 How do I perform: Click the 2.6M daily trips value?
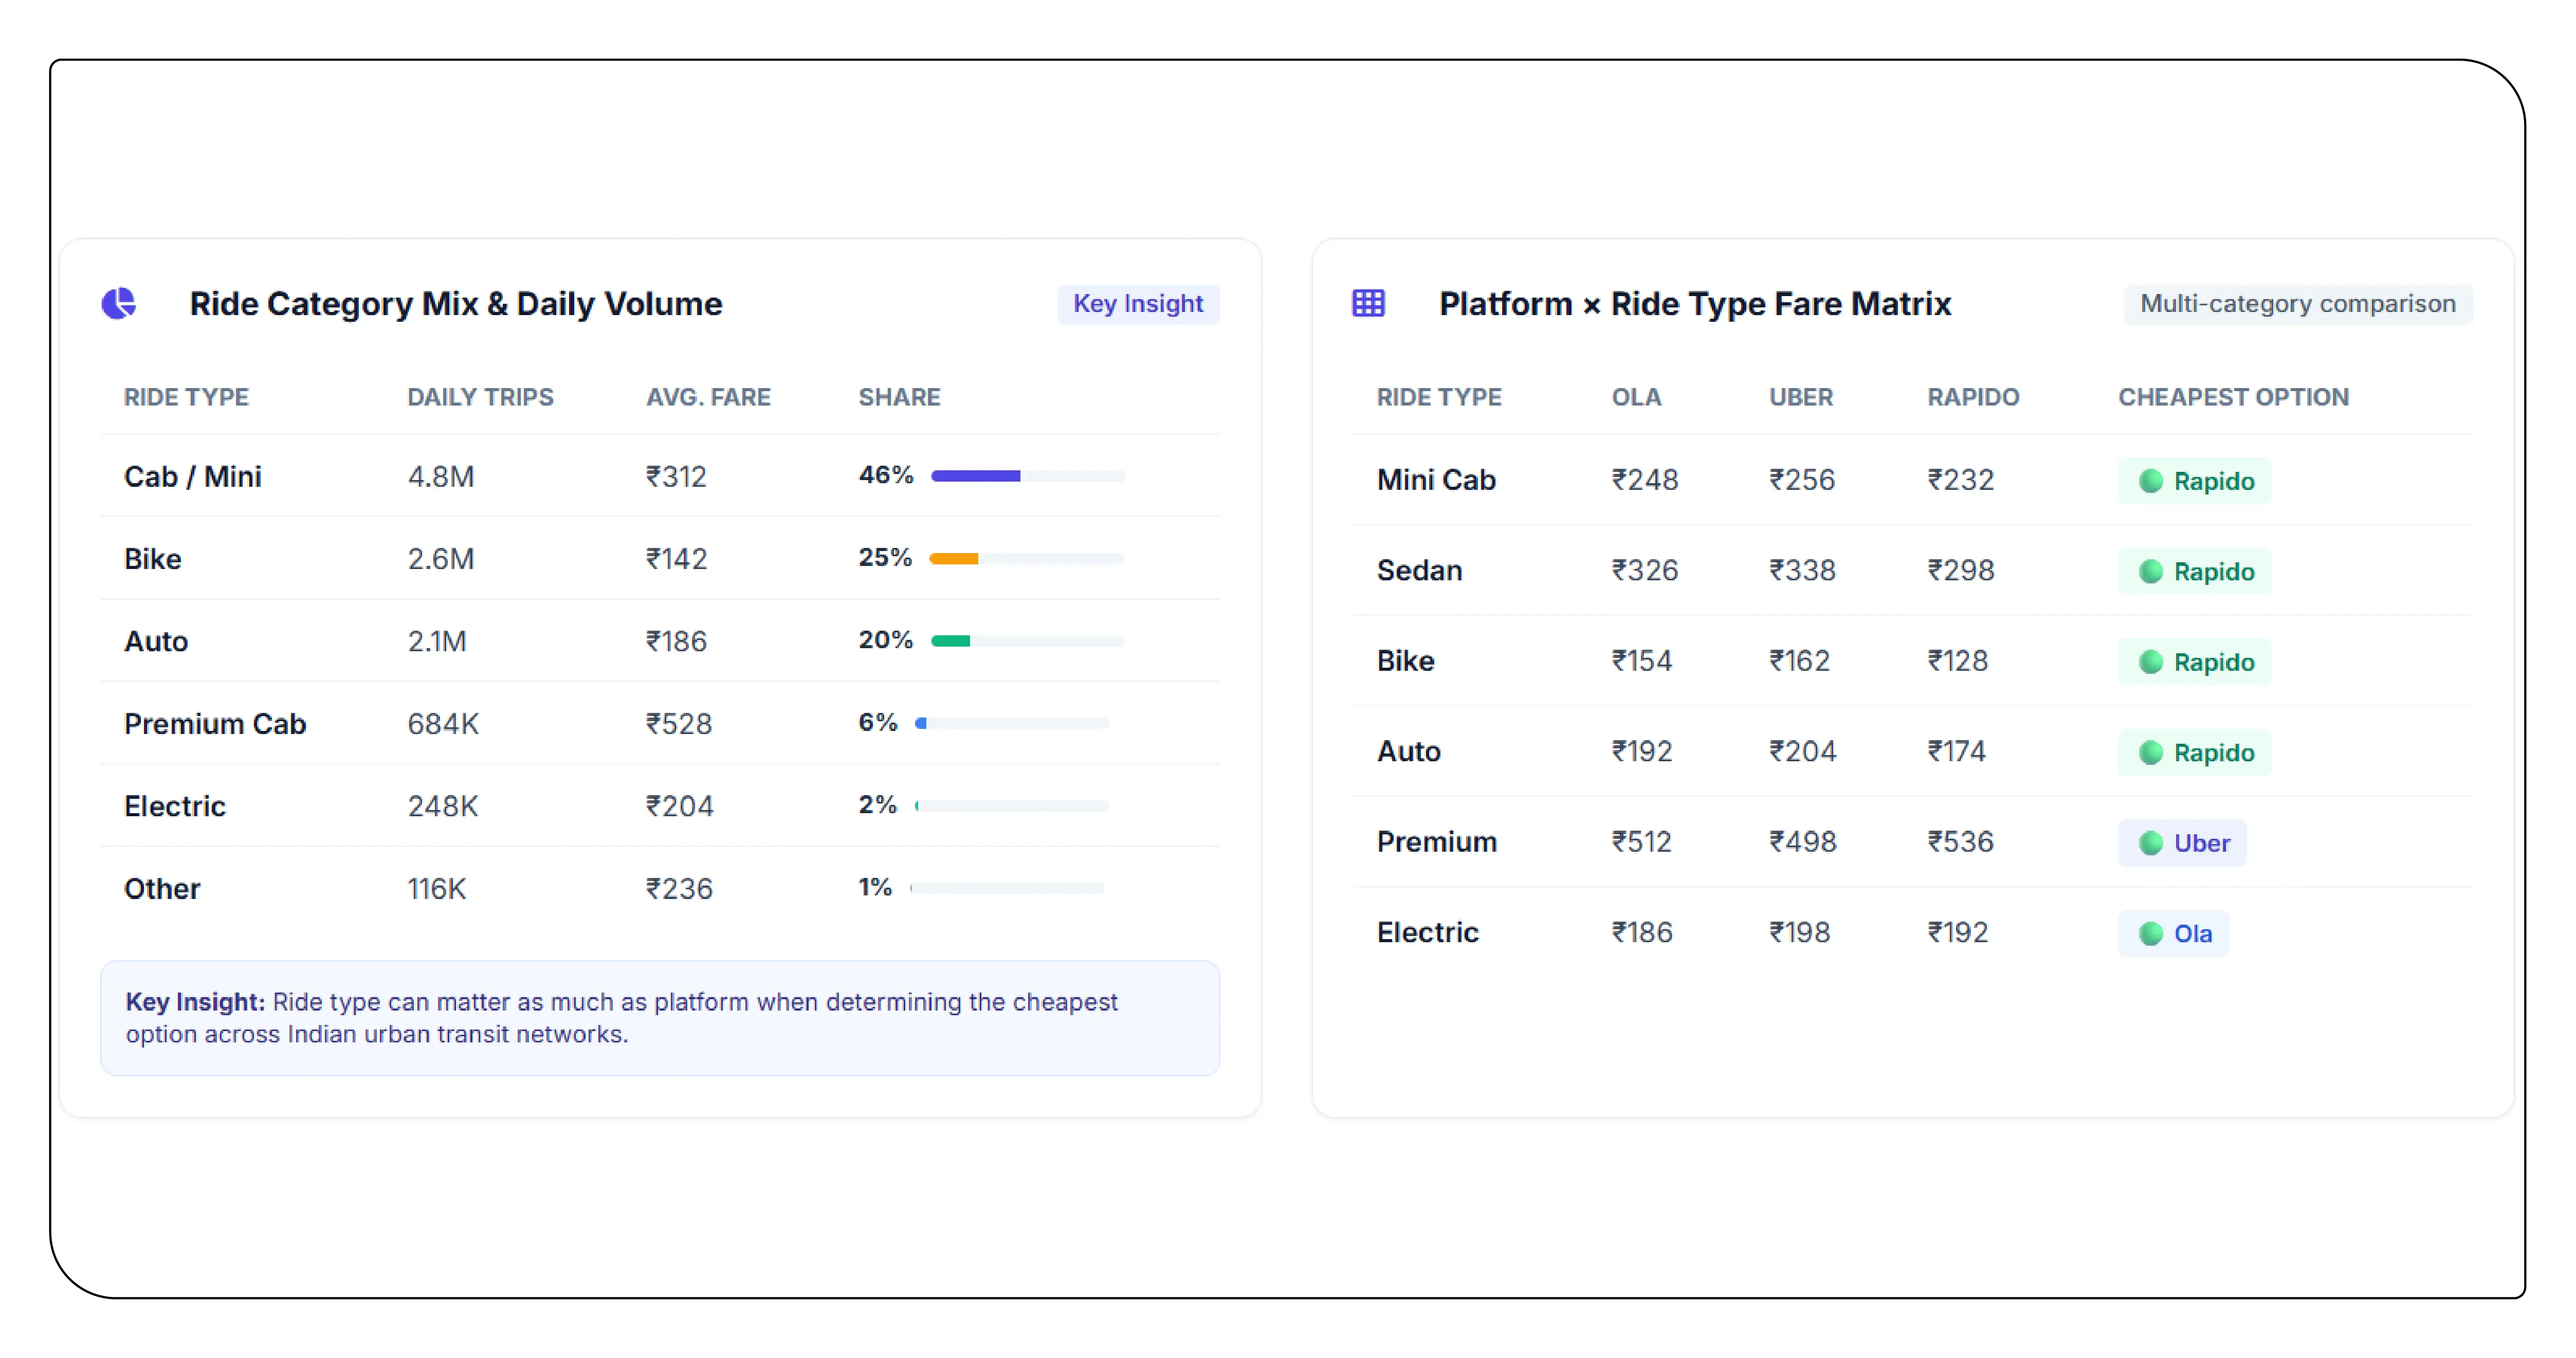441,559
